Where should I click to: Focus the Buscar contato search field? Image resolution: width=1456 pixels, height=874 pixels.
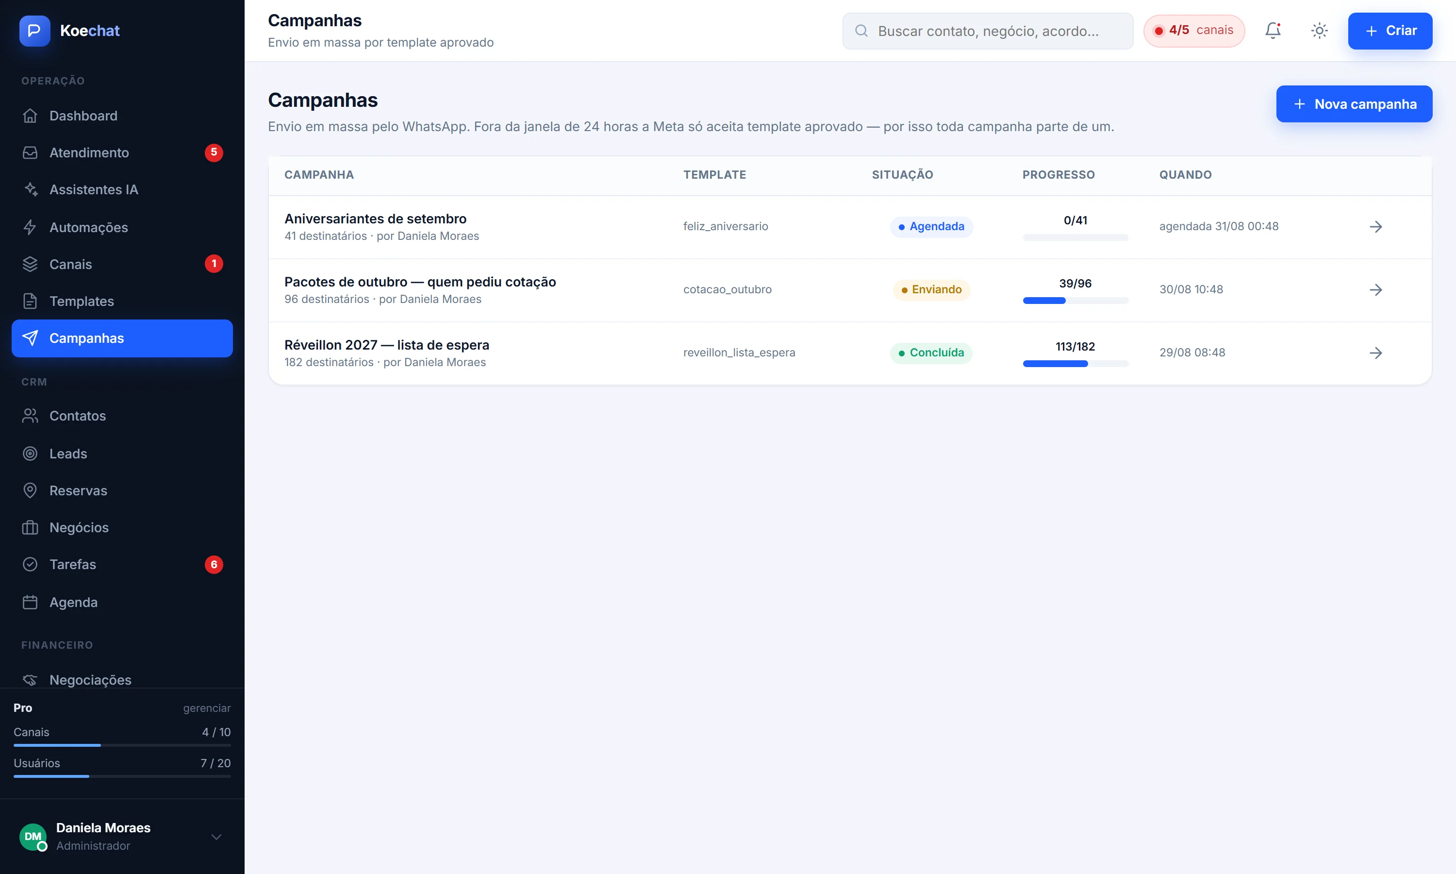tap(988, 31)
